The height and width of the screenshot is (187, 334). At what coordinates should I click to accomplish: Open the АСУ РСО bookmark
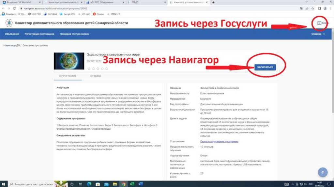[35, 14]
